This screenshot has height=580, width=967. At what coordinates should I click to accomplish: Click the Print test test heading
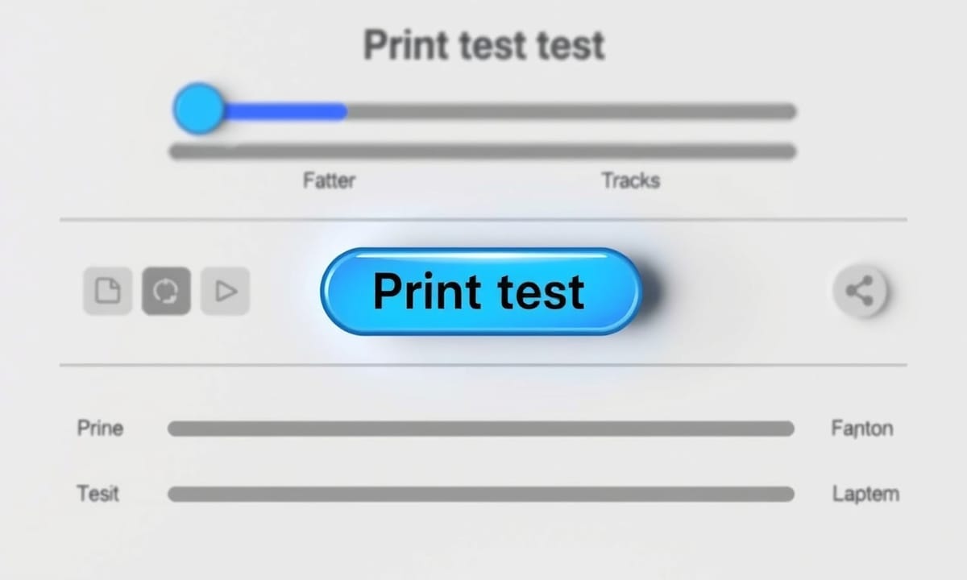point(483,45)
